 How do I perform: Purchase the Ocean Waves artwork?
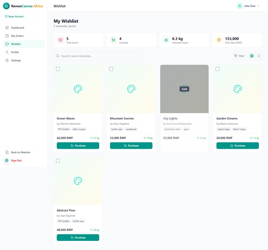click(78, 146)
